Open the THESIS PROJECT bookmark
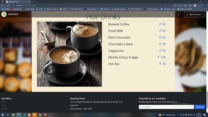Viewport: 208px width, 117px height. [x=135, y=9]
